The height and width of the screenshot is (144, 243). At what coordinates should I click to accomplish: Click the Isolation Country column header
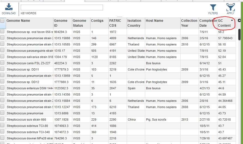[134, 23]
